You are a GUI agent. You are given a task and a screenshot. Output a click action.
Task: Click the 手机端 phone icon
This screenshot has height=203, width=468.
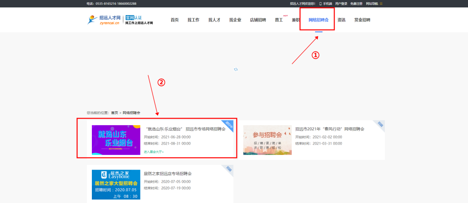[x=321, y=3]
